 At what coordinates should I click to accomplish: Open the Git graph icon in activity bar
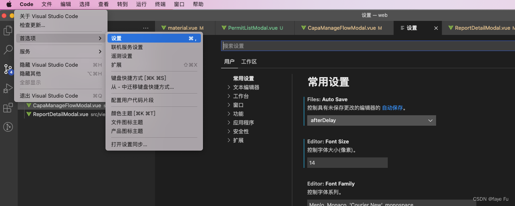click(8, 127)
